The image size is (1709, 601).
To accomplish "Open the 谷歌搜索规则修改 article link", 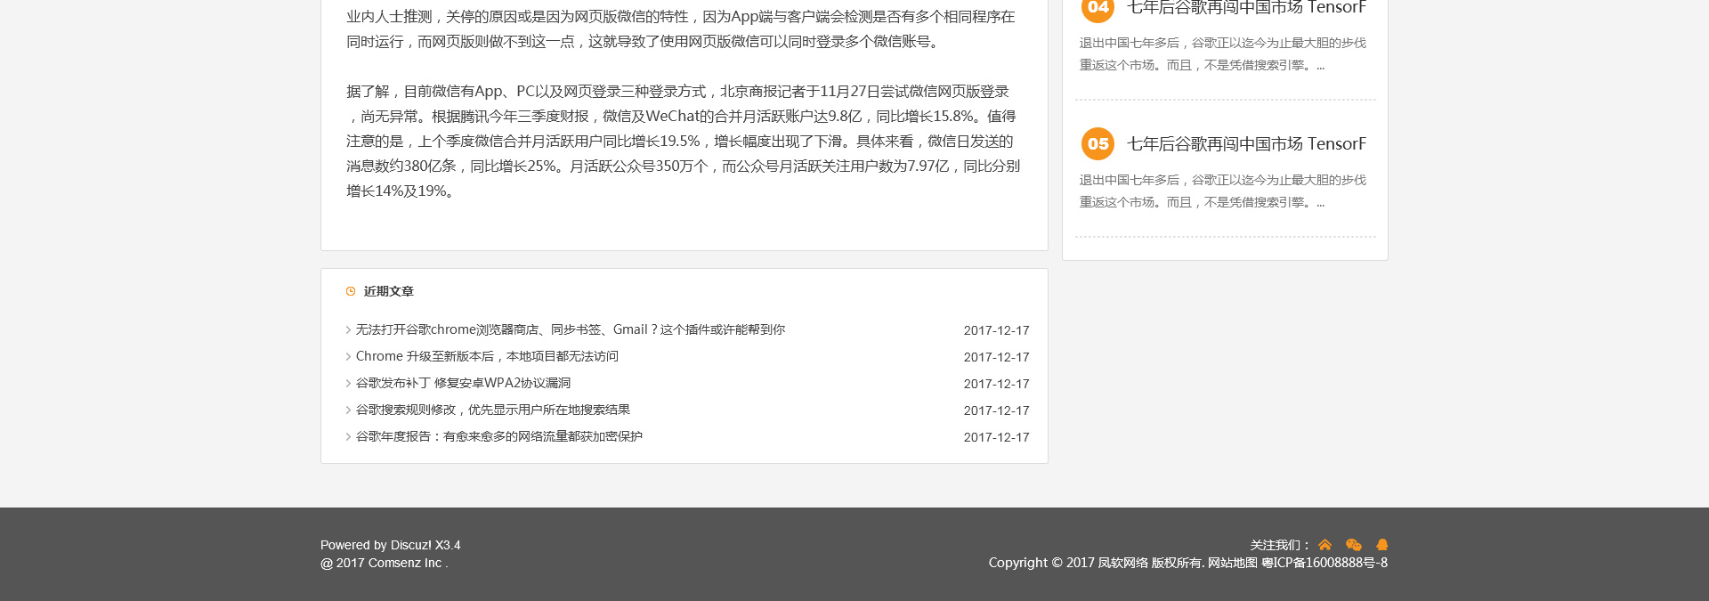I will click(x=492, y=410).
